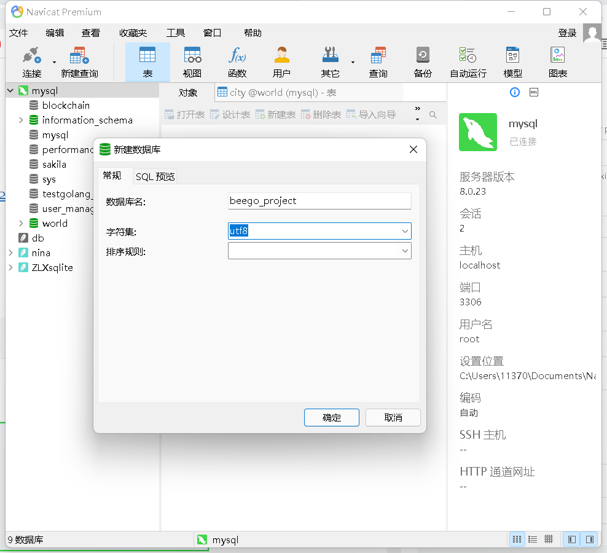Toggle right information pane icon
607x553 pixels.
pyautogui.click(x=590, y=539)
